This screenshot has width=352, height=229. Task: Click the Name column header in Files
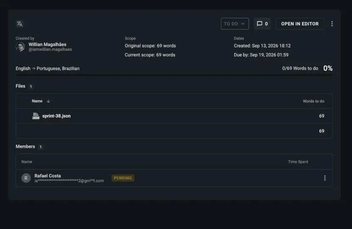tap(37, 101)
